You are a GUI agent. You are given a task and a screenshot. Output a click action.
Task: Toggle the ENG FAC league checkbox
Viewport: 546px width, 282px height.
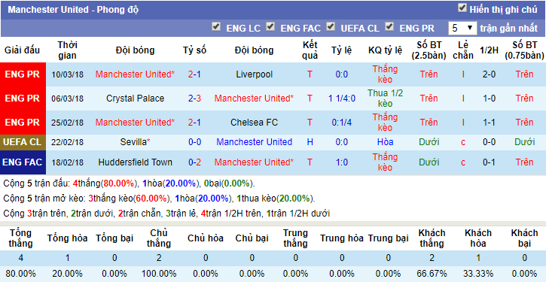coord(270,26)
